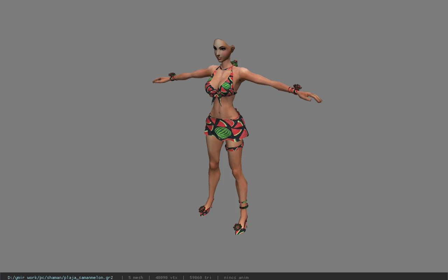Click the file path plaja_samanmelon.gr2 in status bar
Image resolution: width=448 pixels, height=280 pixels.
60,278
